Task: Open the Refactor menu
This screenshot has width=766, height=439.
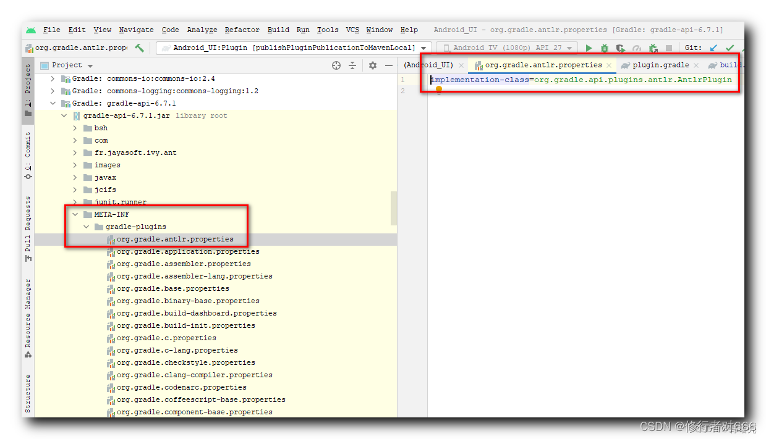Action: pyautogui.click(x=242, y=30)
